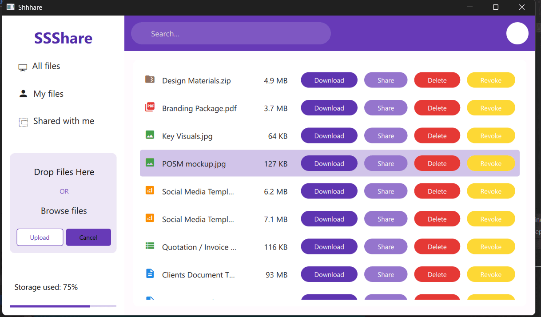
Task: Select the Branding Package.pdf file name
Action: click(x=199, y=108)
